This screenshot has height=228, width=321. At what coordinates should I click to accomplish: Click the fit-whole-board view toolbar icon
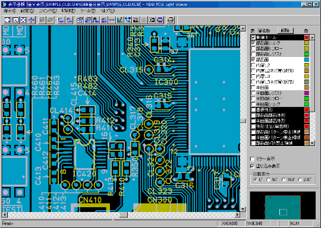[x=7, y=20]
